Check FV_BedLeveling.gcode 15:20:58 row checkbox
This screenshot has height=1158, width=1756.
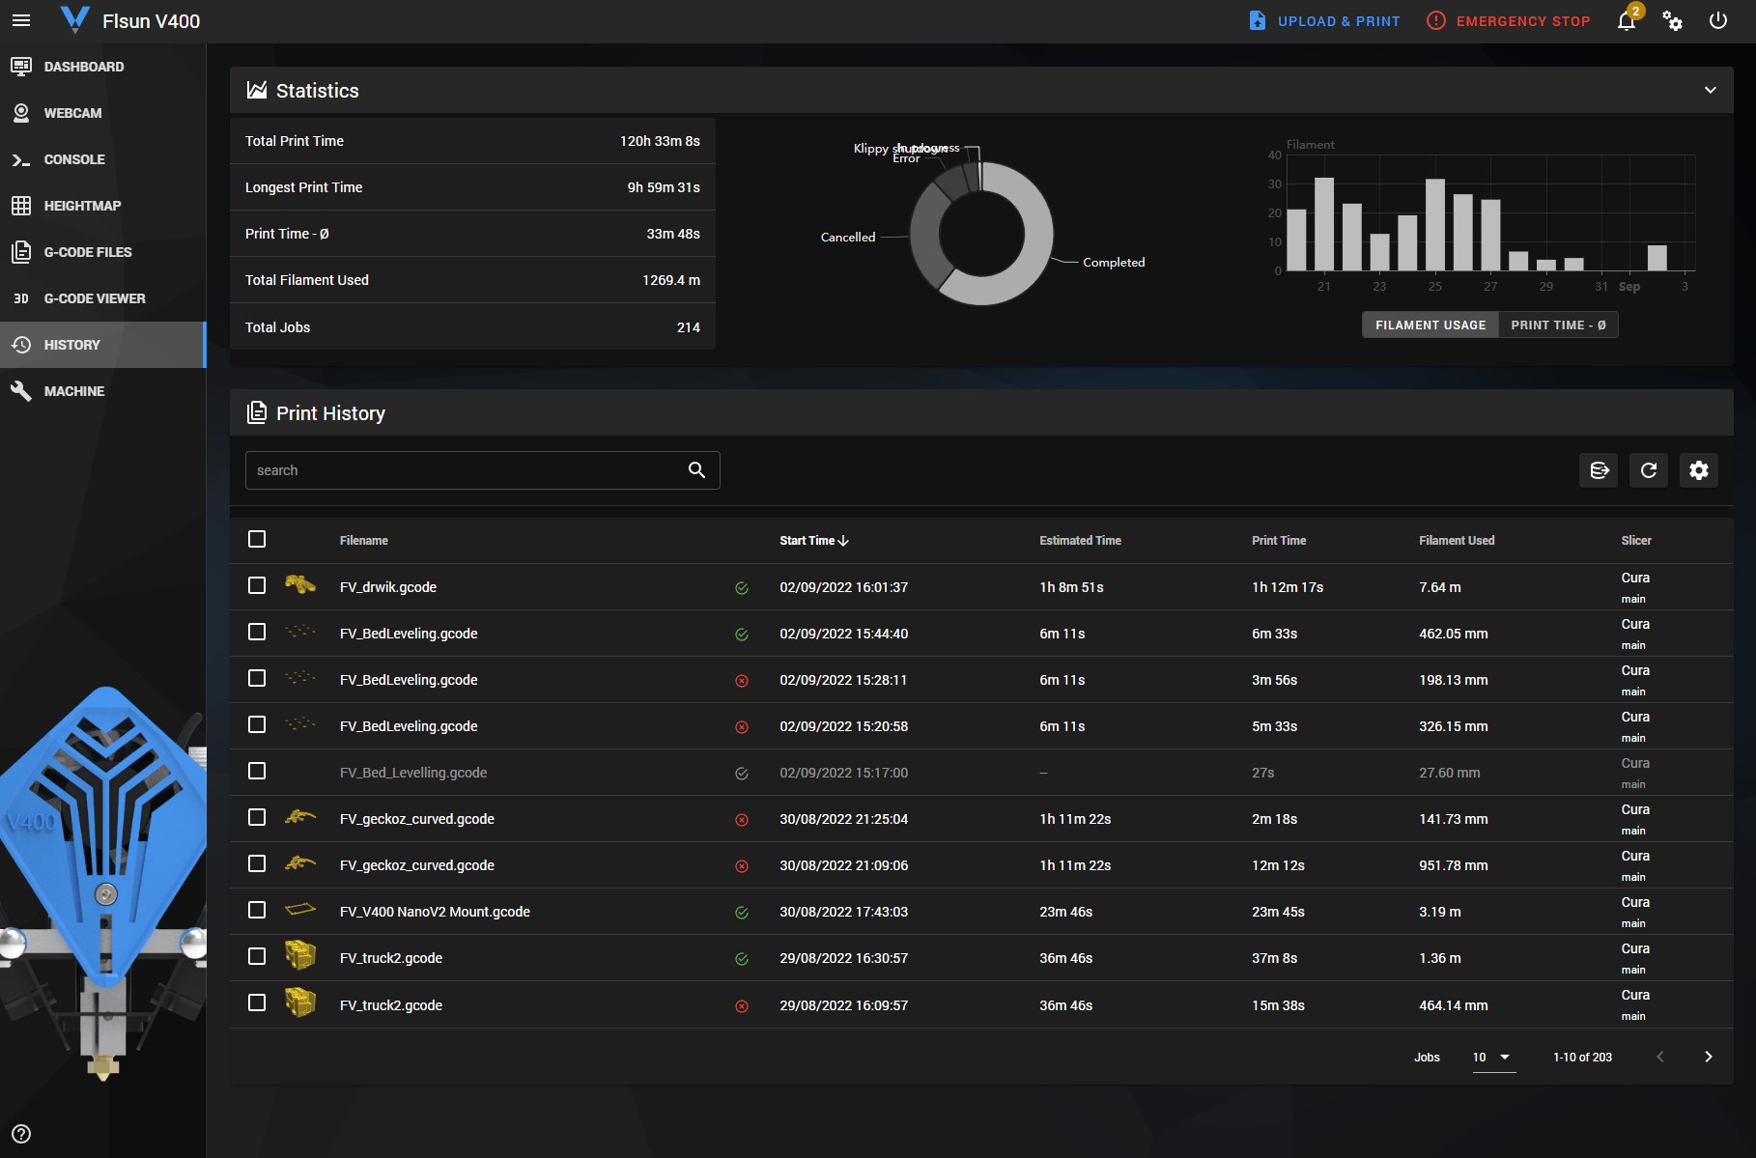(257, 724)
